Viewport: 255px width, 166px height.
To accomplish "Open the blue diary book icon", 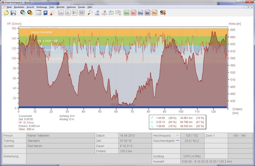I will [46, 13].
